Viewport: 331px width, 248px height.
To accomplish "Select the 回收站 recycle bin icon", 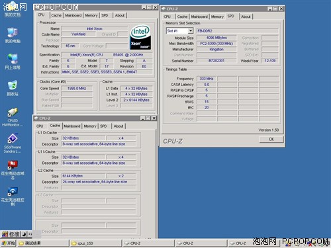I will click(13, 88).
